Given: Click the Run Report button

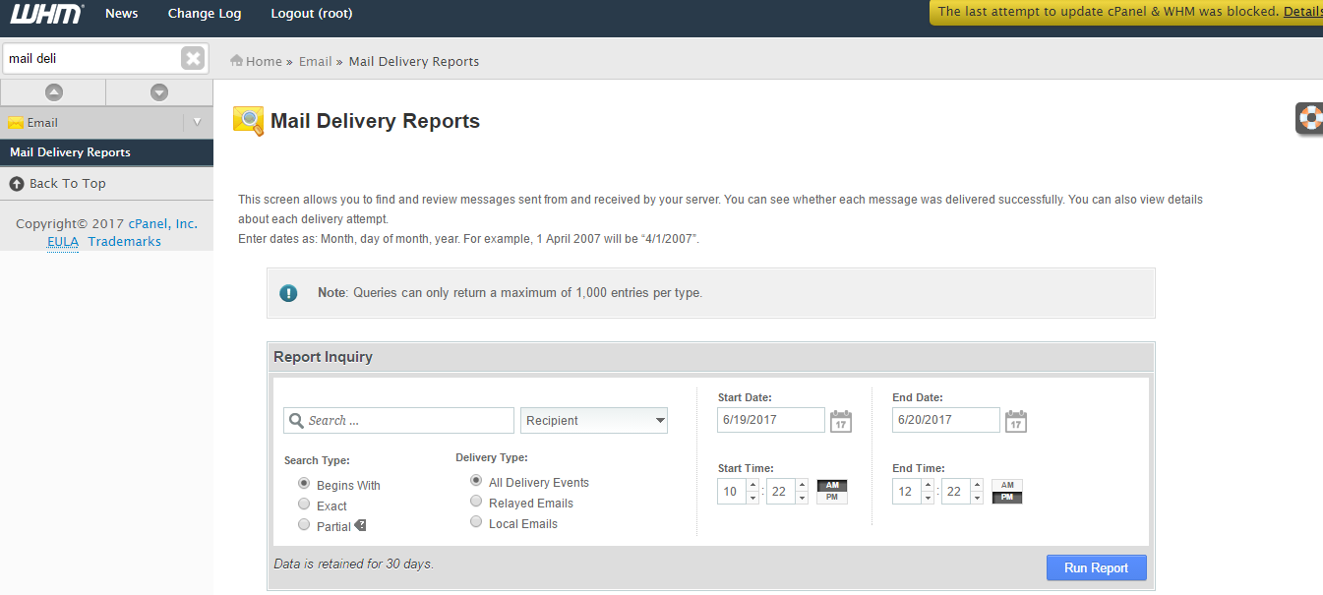Looking at the screenshot, I should [1096, 567].
